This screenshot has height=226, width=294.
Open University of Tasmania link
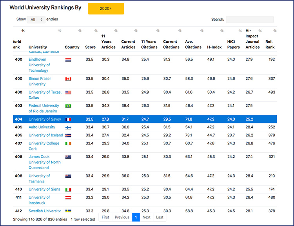[x=39, y=178]
